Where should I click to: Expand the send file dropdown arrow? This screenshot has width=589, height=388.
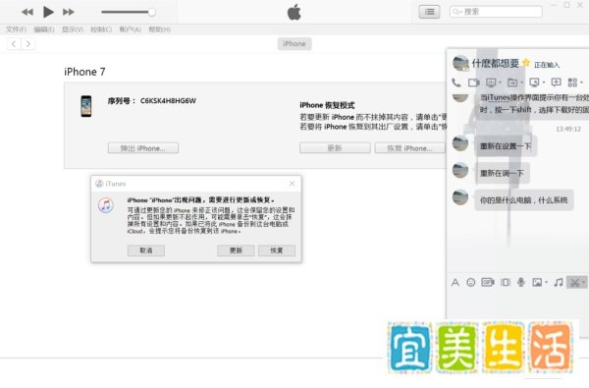(x=522, y=83)
